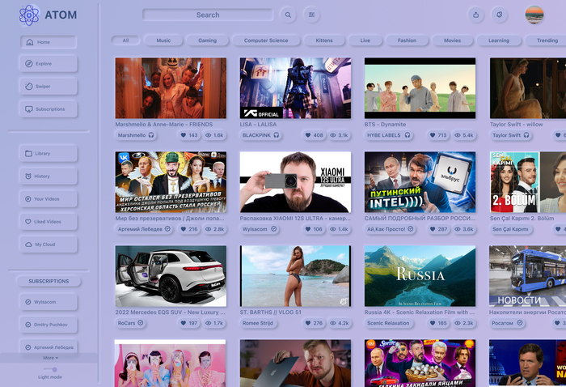Viewport: 566px width, 387px height.
Task: Open the Scenic Relaxation channel tag
Action: pos(388,323)
